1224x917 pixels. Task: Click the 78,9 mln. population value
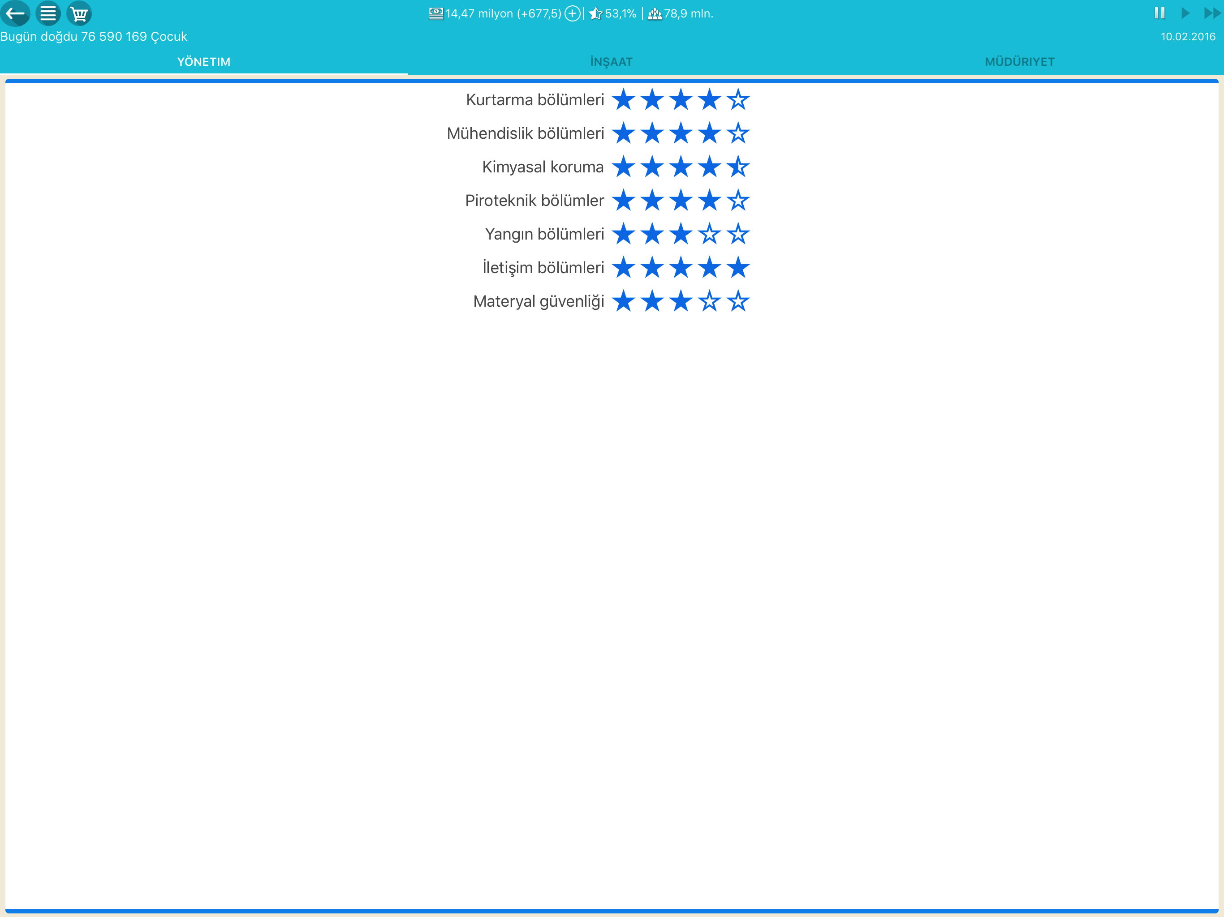688,14
